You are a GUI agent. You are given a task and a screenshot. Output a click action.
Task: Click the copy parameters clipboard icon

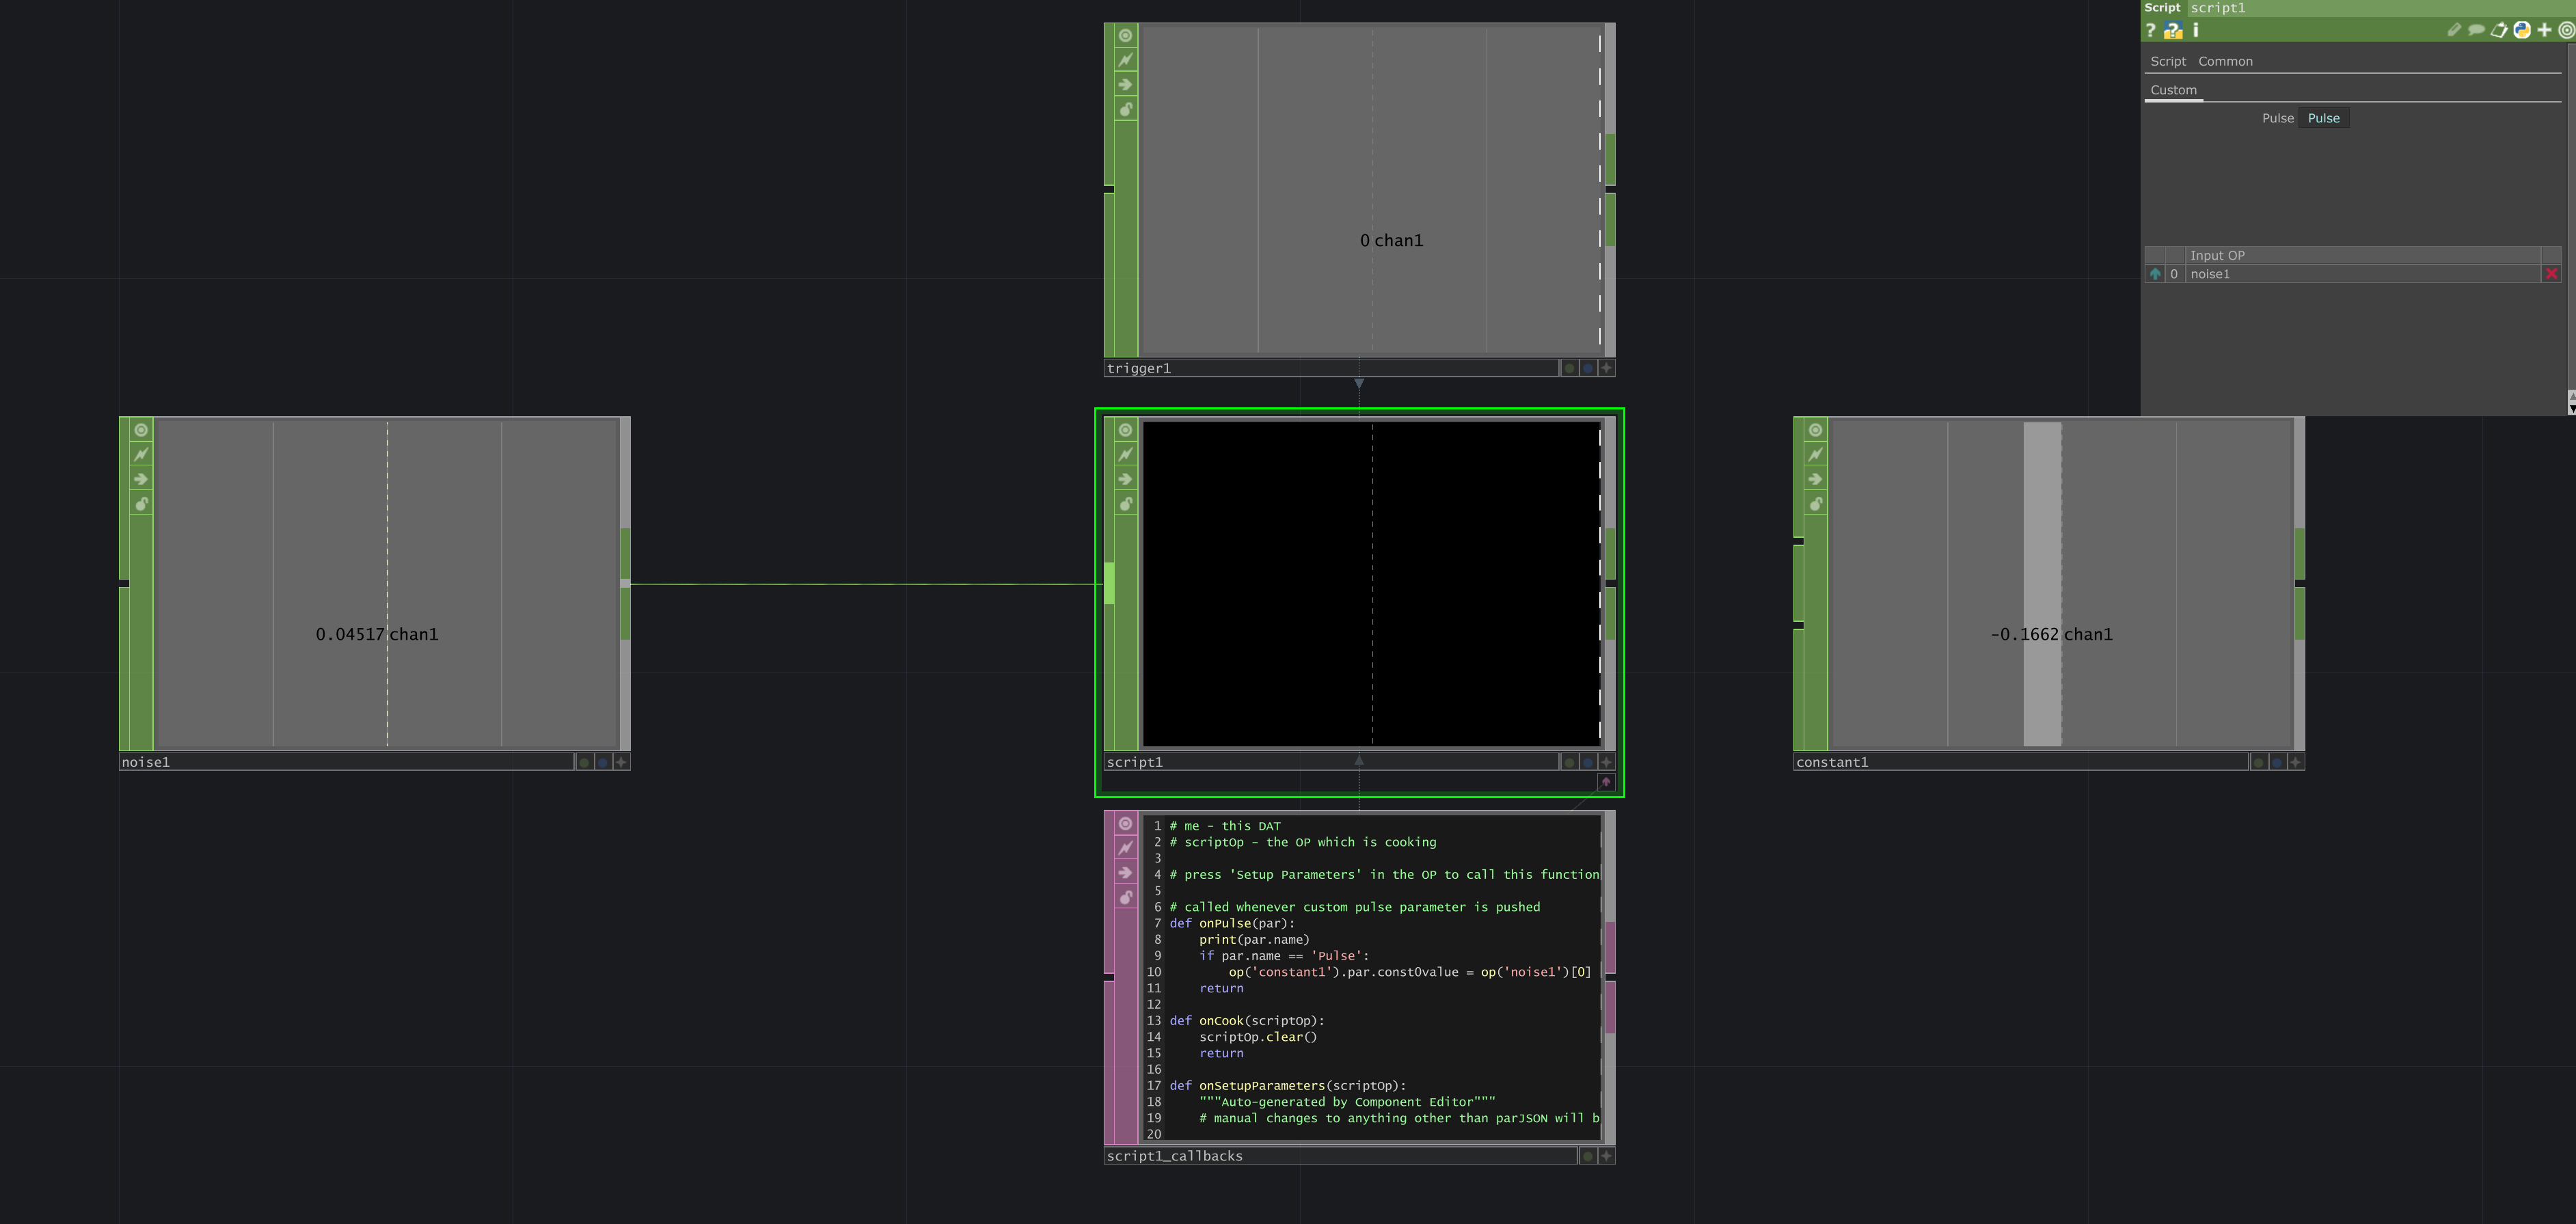coord(2498,29)
